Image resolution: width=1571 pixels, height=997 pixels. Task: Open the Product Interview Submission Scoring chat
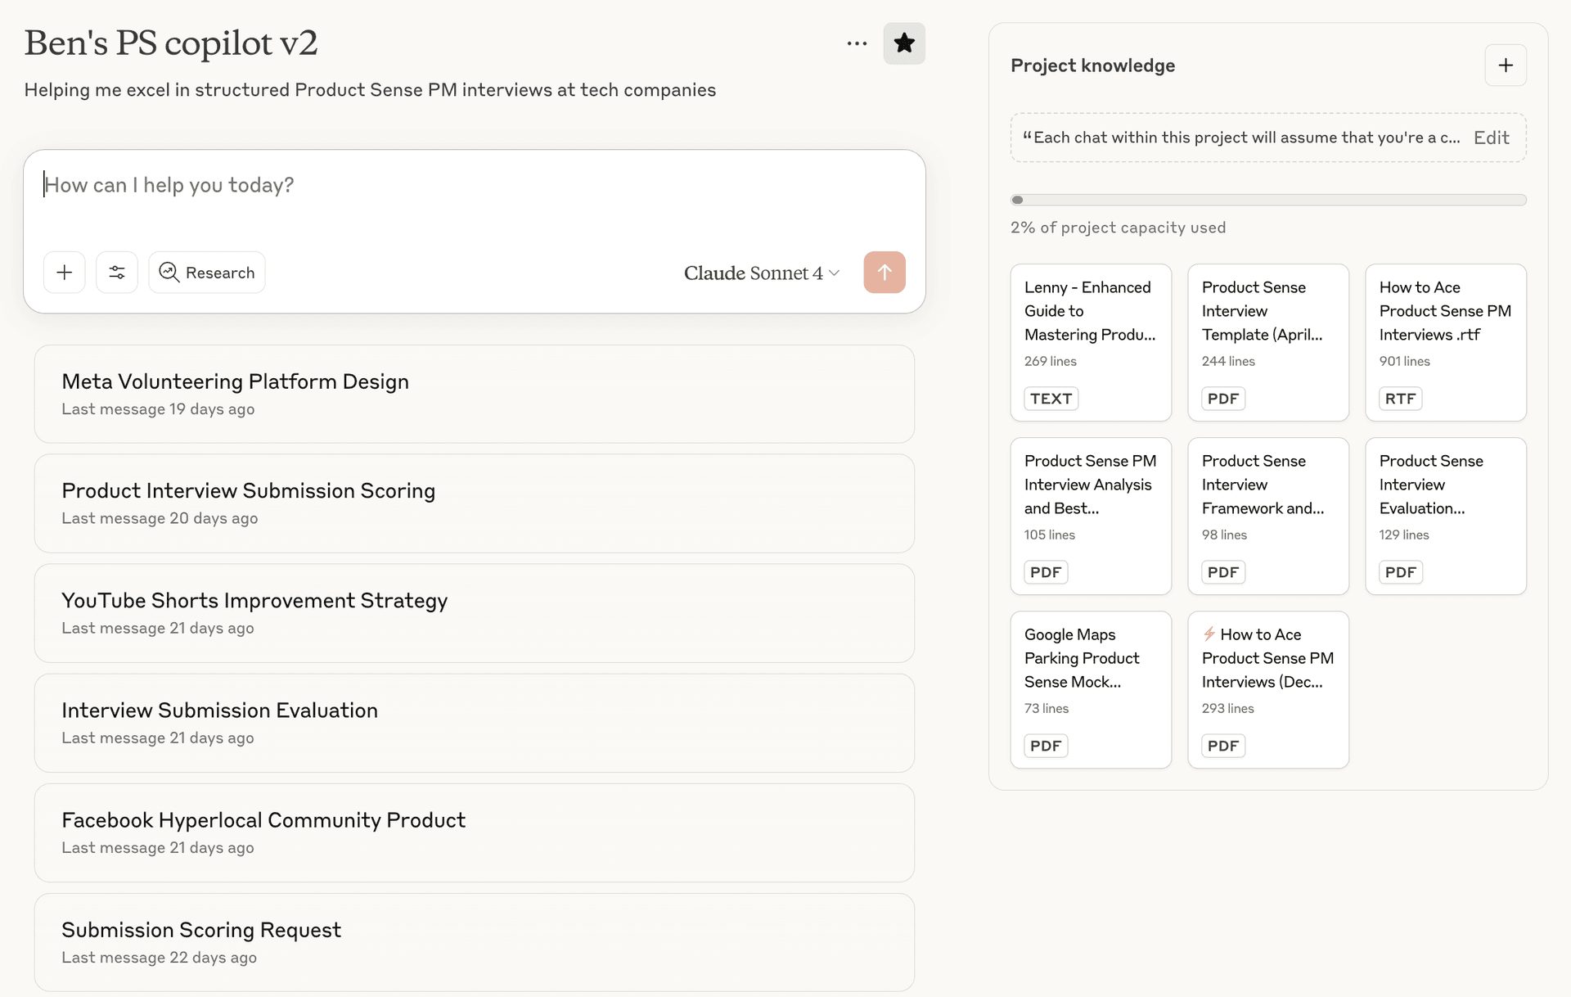[475, 503]
